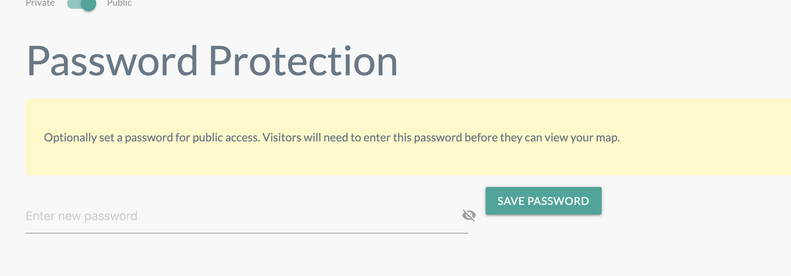Switch the Private/Public toggle
This screenshot has width=791, height=276.
pos(81,4)
